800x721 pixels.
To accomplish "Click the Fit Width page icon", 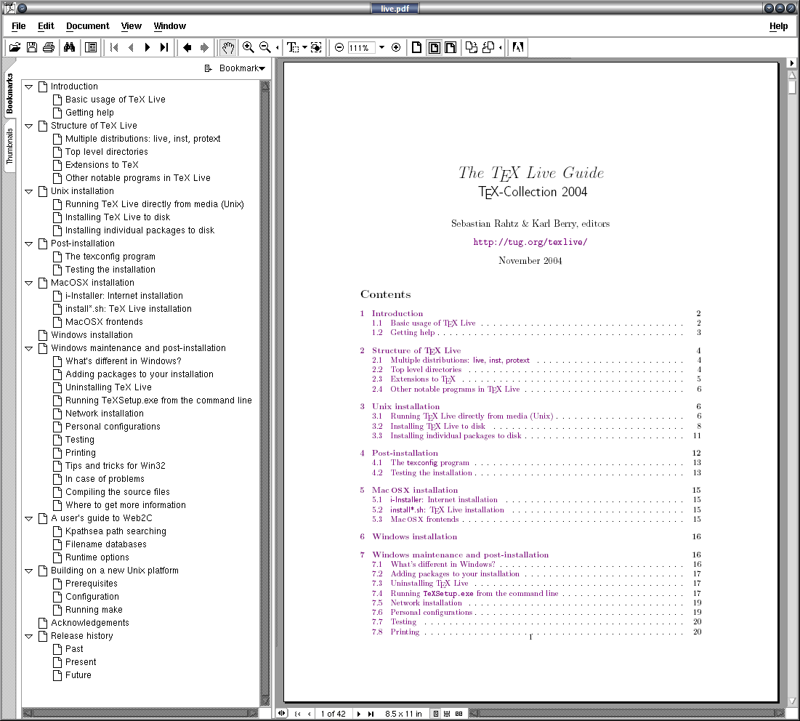I will tap(450, 48).
